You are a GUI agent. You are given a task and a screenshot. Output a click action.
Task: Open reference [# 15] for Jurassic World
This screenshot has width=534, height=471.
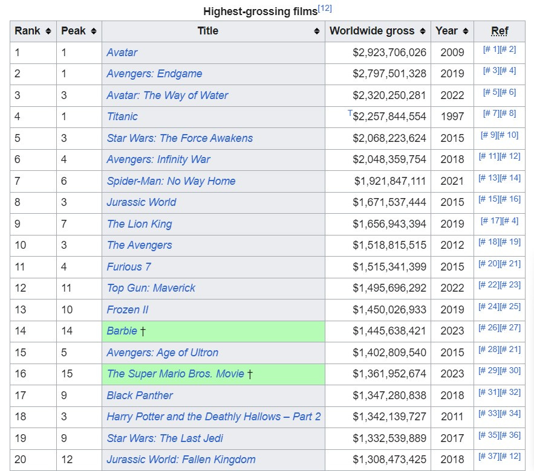tap(489, 199)
